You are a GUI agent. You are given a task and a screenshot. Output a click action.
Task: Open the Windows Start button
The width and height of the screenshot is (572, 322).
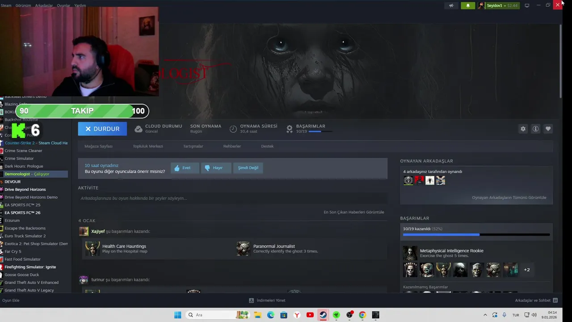pyautogui.click(x=177, y=315)
